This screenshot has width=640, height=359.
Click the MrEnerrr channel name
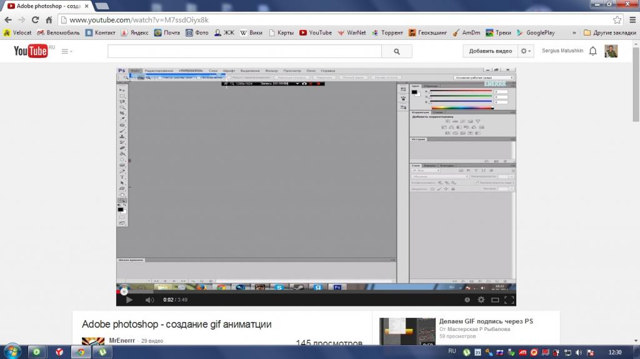coord(122,340)
